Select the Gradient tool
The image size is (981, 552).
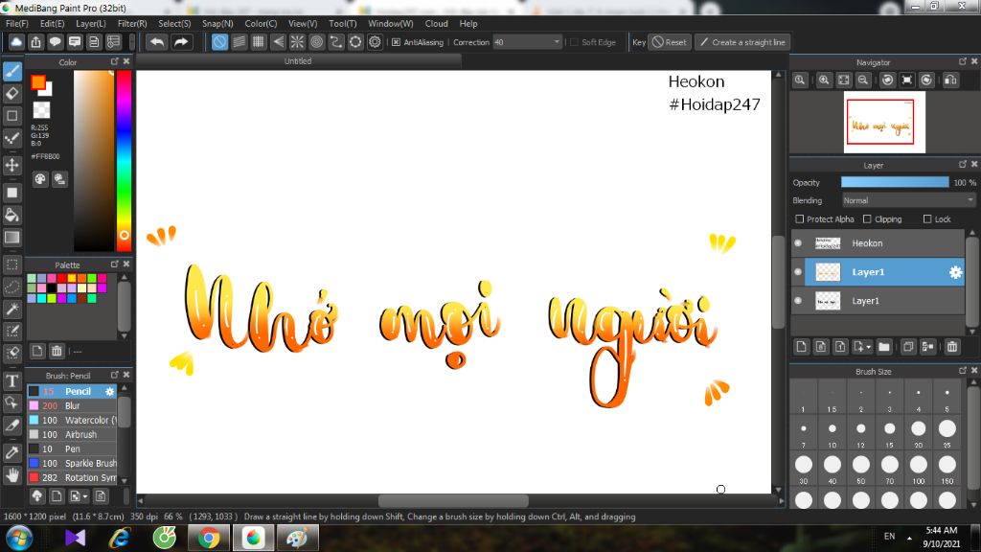pyautogui.click(x=12, y=238)
